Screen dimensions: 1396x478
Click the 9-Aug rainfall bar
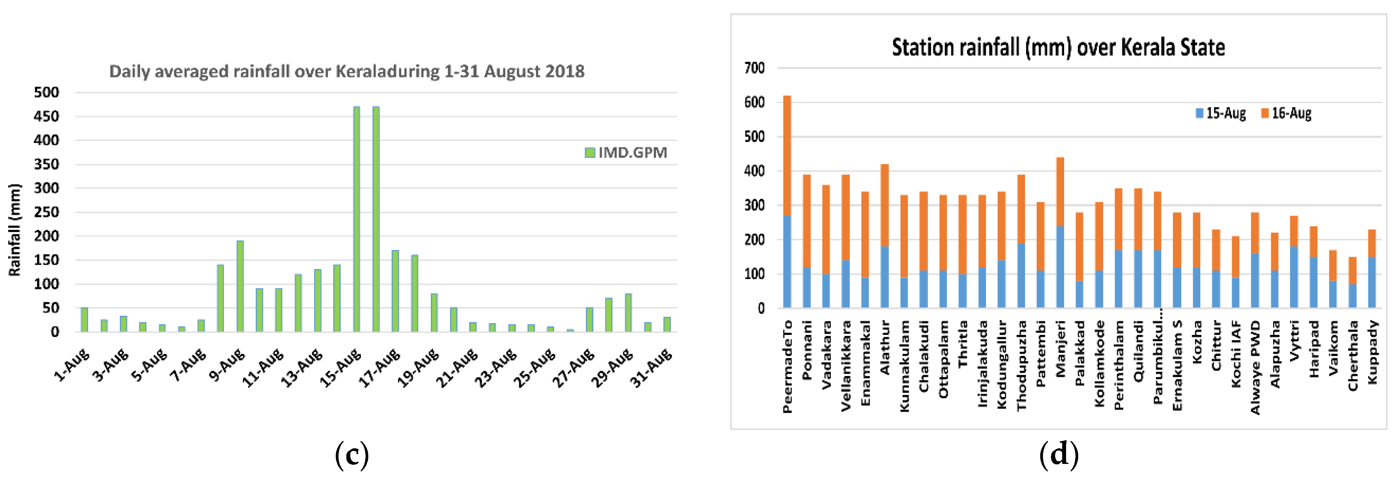pos(240,286)
